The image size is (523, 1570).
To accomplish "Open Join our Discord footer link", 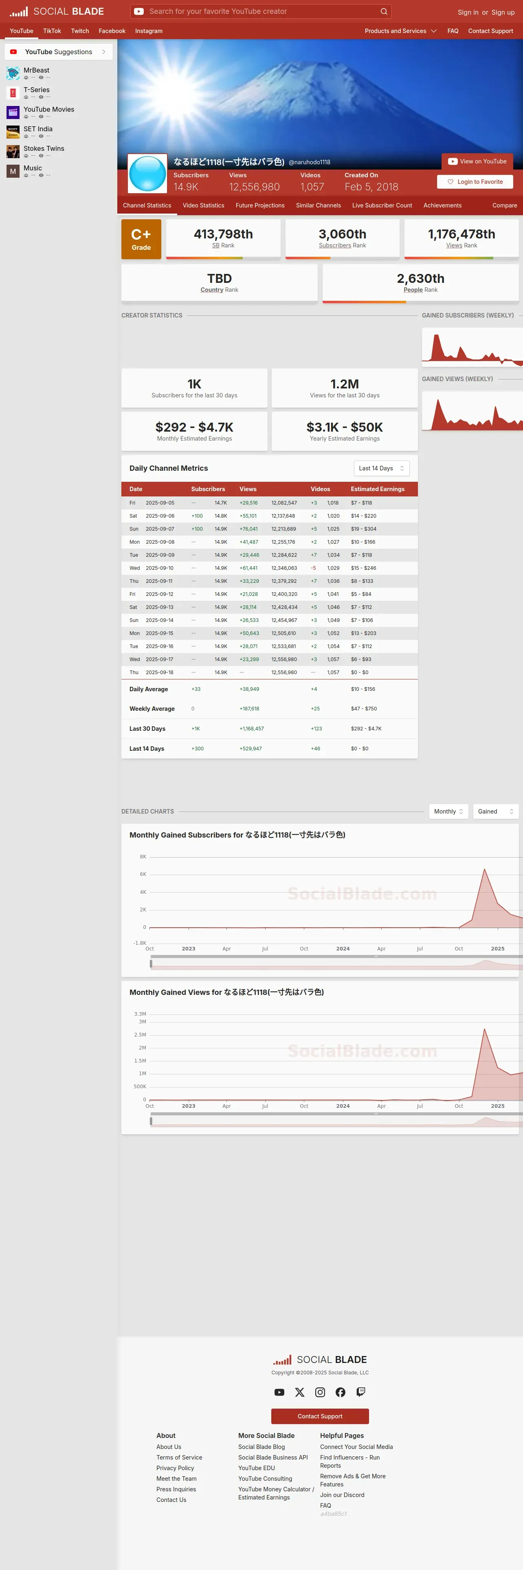I will coord(342,1495).
